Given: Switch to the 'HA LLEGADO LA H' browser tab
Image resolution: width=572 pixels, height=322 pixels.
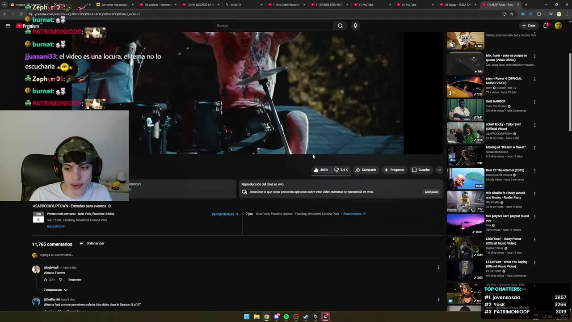Looking at the screenshot, I should 200,4.
